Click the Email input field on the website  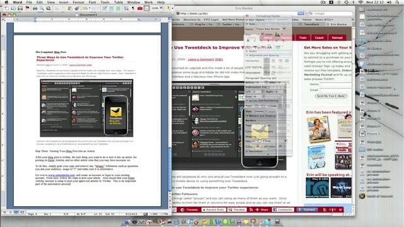click(x=335, y=90)
